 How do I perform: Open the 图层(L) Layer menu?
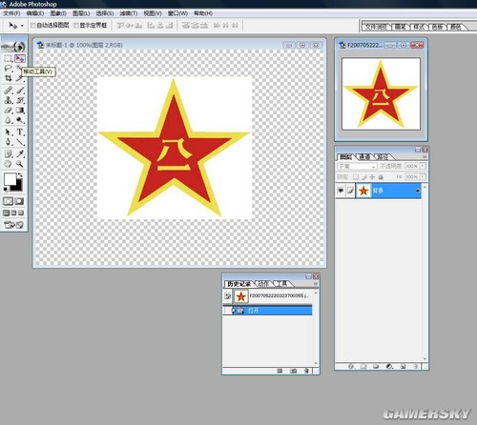(81, 13)
